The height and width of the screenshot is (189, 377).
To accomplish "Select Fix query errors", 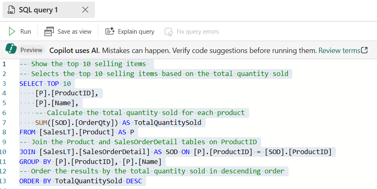I will (197, 32).
